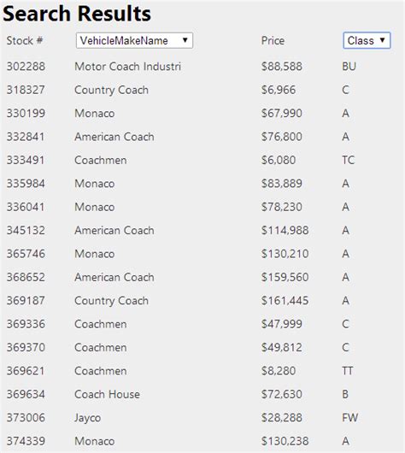This screenshot has width=405, height=453.
Task: Click the Jayco make name
Action: [87, 418]
